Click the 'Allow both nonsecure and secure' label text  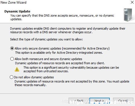pos(48,59)
